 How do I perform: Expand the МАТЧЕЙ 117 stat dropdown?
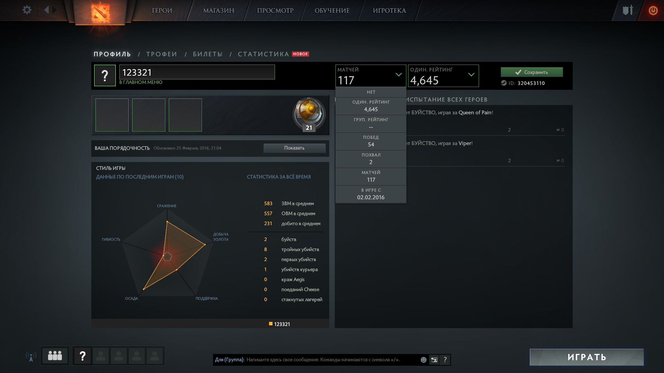(371, 76)
